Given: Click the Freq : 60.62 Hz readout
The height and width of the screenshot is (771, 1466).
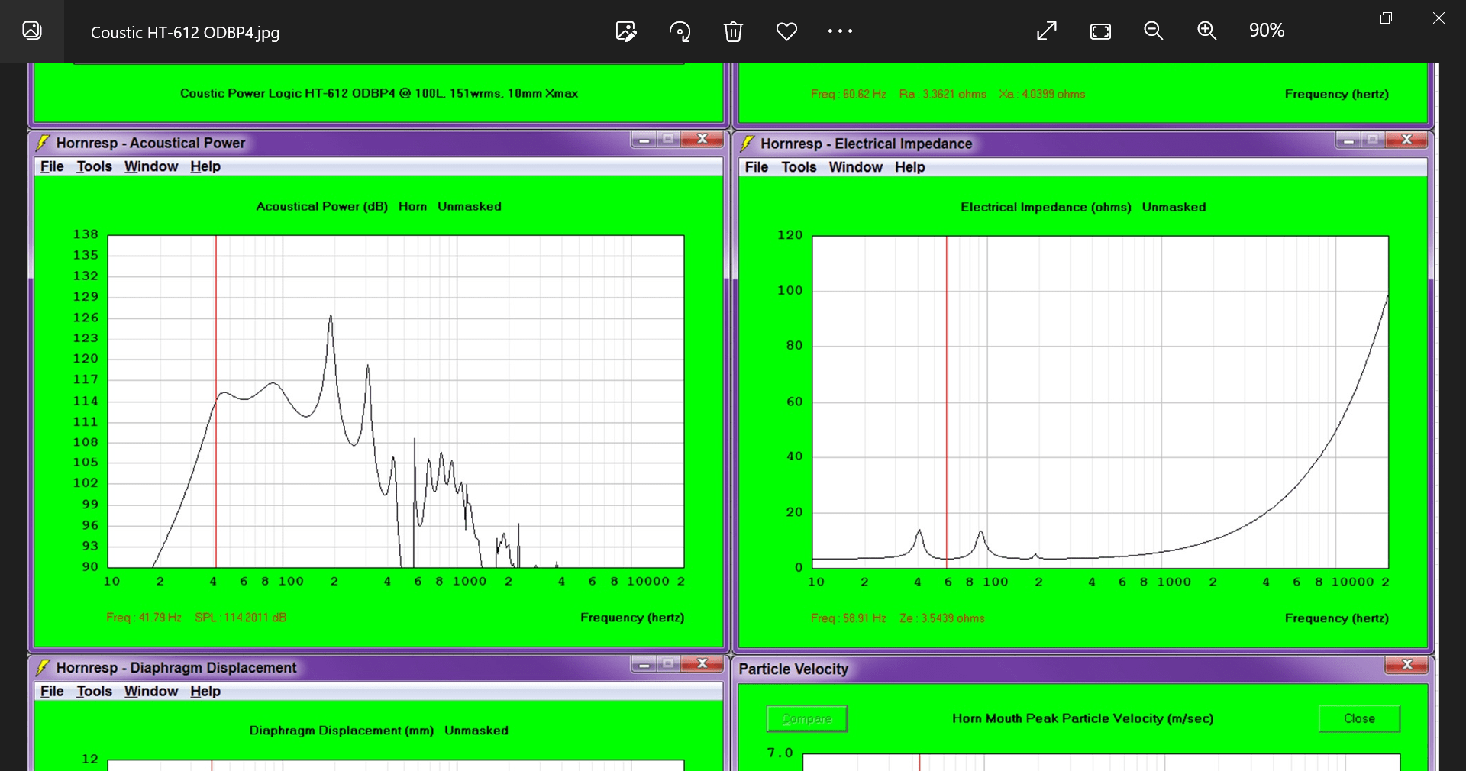Looking at the screenshot, I should (848, 94).
